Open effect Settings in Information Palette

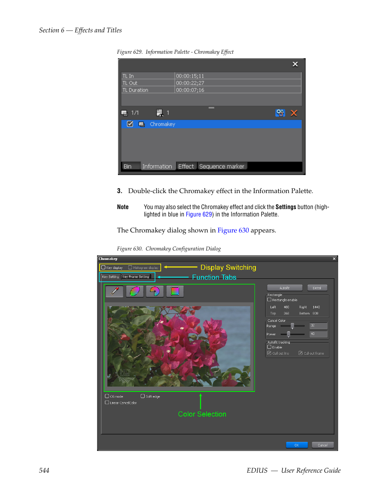(280, 113)
